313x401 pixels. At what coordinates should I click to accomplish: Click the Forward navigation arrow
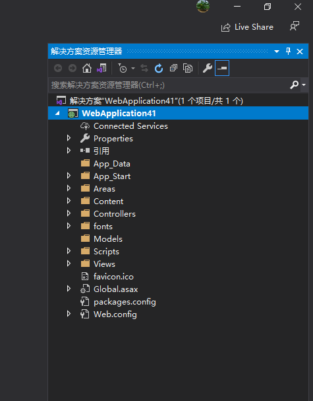[x=72, y=68]
